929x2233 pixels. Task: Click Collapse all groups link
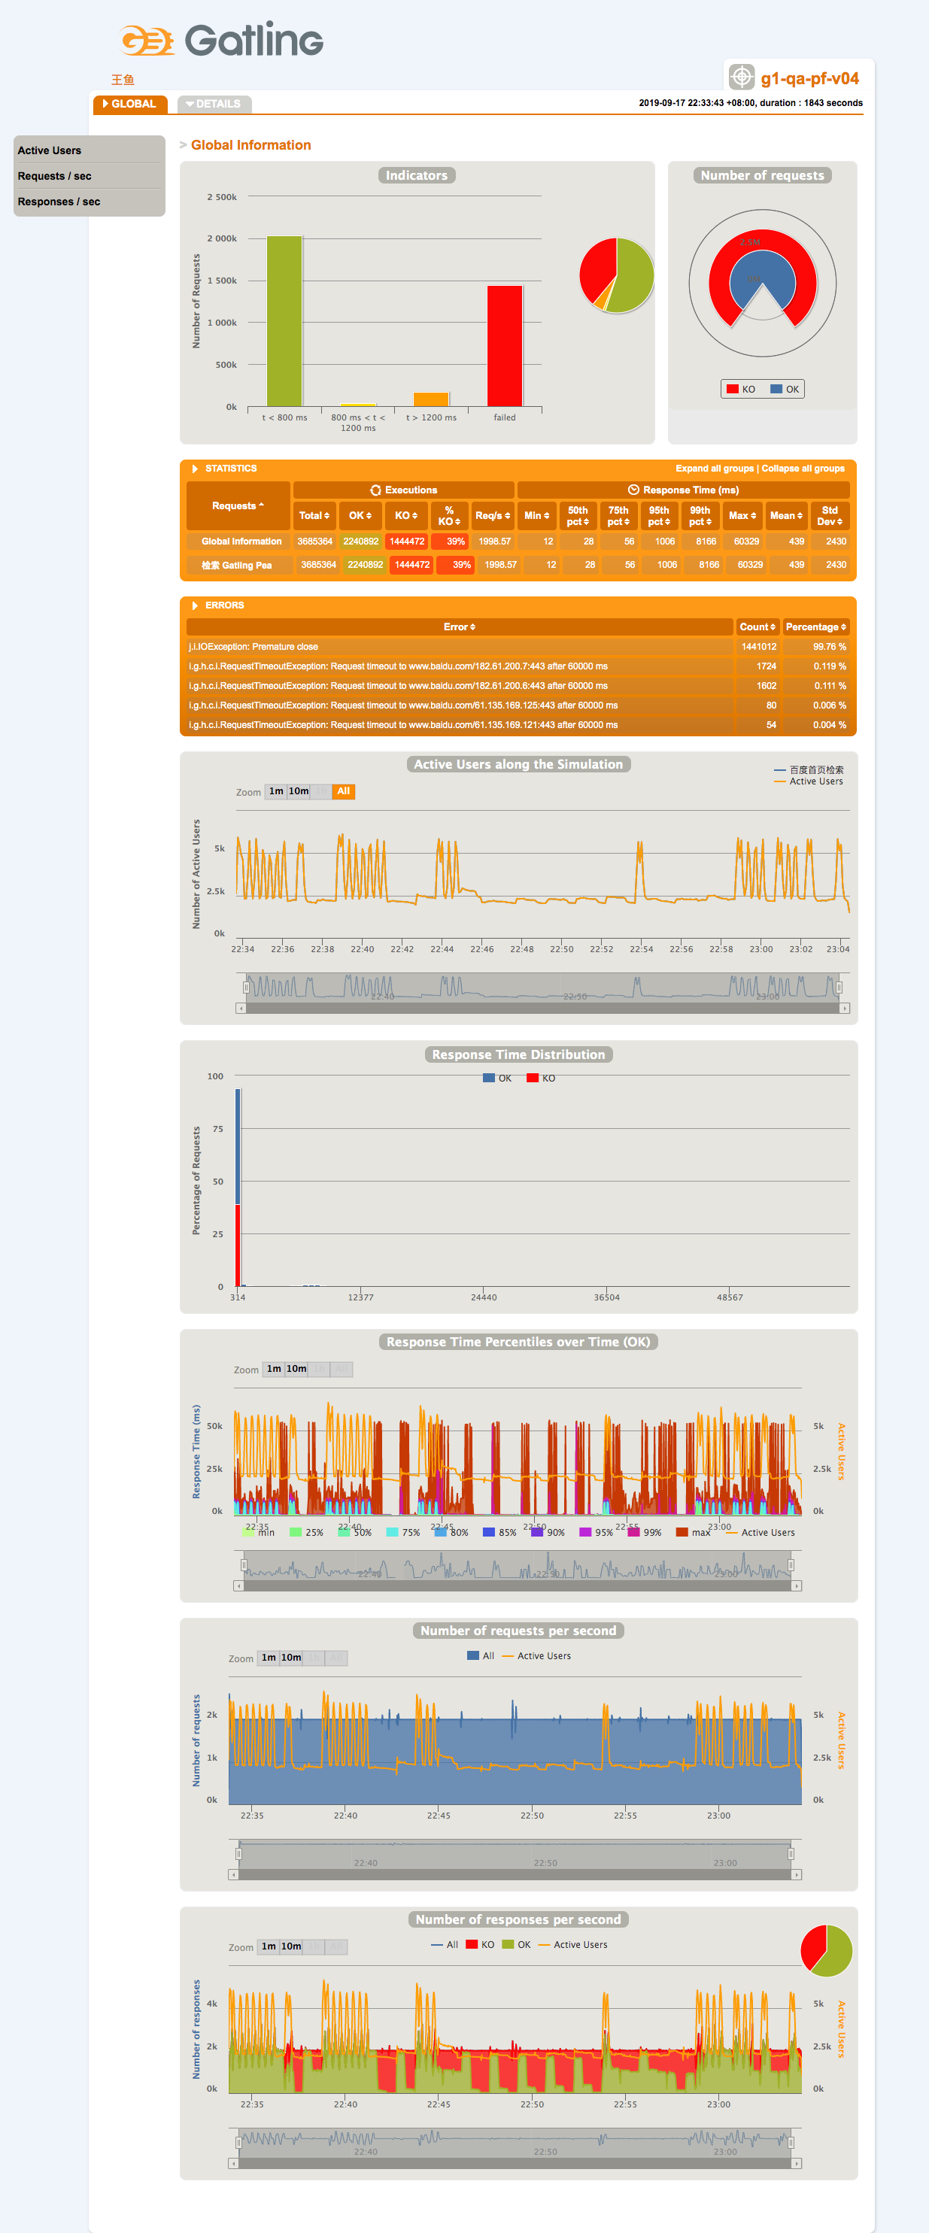tap(803, 469)
